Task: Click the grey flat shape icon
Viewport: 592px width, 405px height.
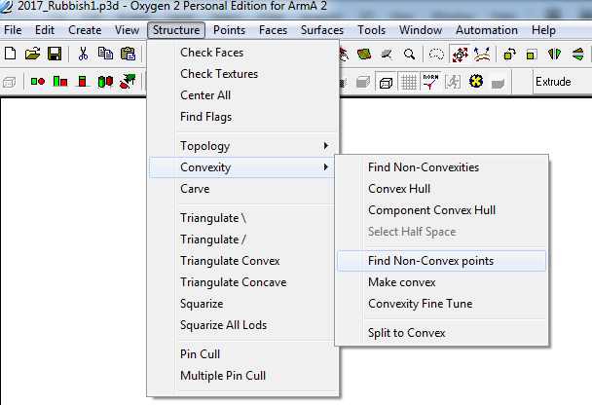Action: [498, 83]
